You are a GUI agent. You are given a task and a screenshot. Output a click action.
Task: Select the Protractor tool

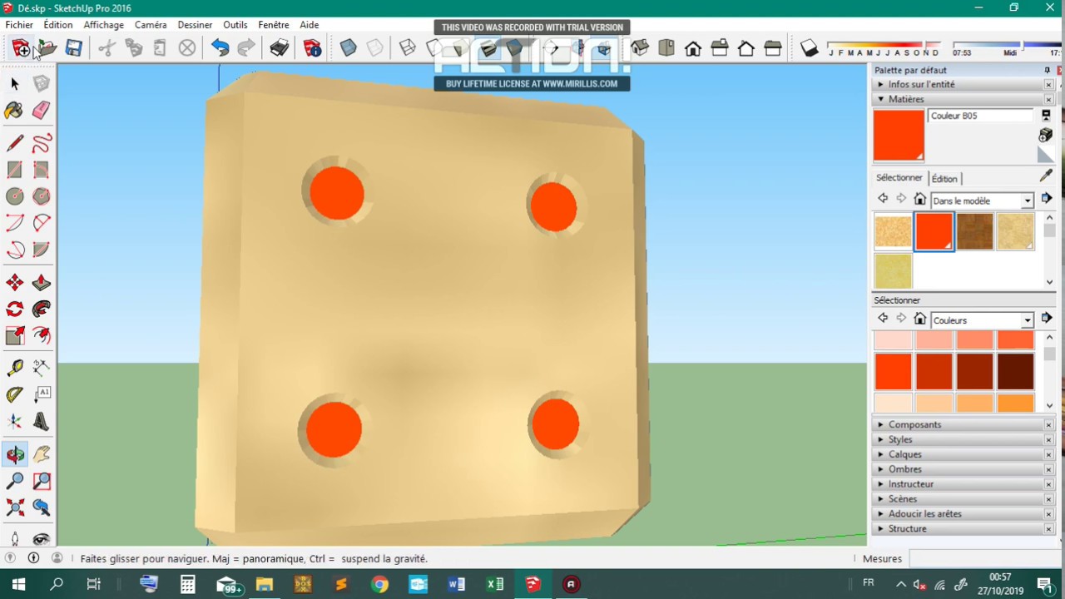tap(15, 395)
